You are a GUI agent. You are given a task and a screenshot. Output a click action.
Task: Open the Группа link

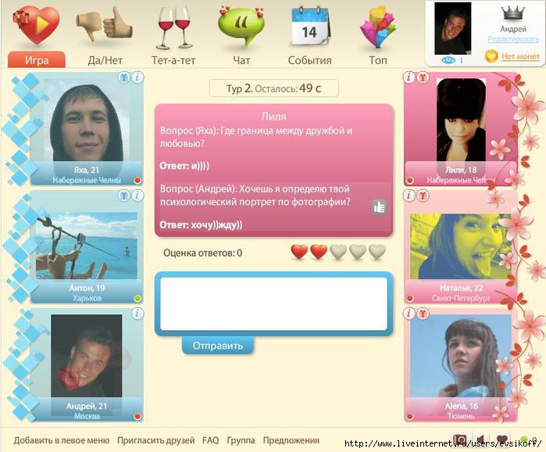[x=241, y=440]
